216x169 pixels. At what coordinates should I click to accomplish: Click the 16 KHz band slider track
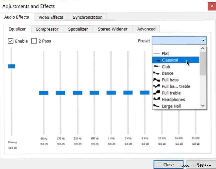[x=196, y=122]
